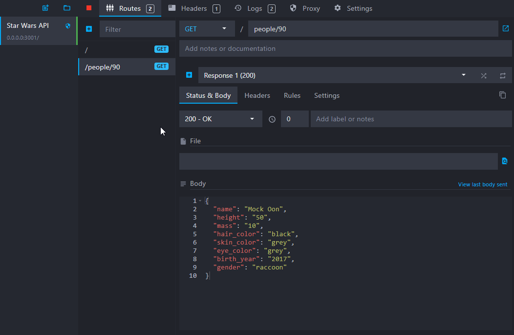
Task: Toggle sequential response mode icon
Action: point(502,75)
